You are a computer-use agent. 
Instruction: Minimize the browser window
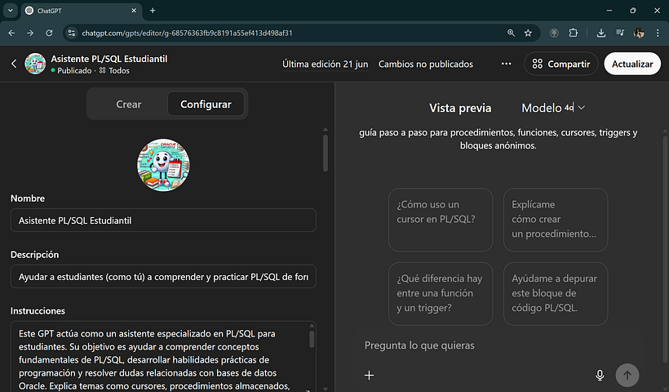pos(609,11)
